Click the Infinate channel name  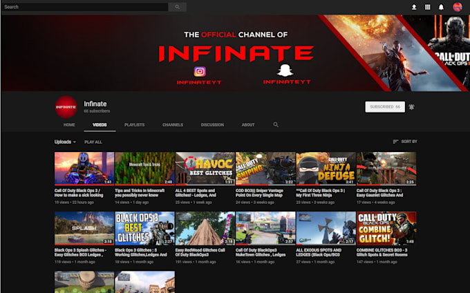click(95, 104)
